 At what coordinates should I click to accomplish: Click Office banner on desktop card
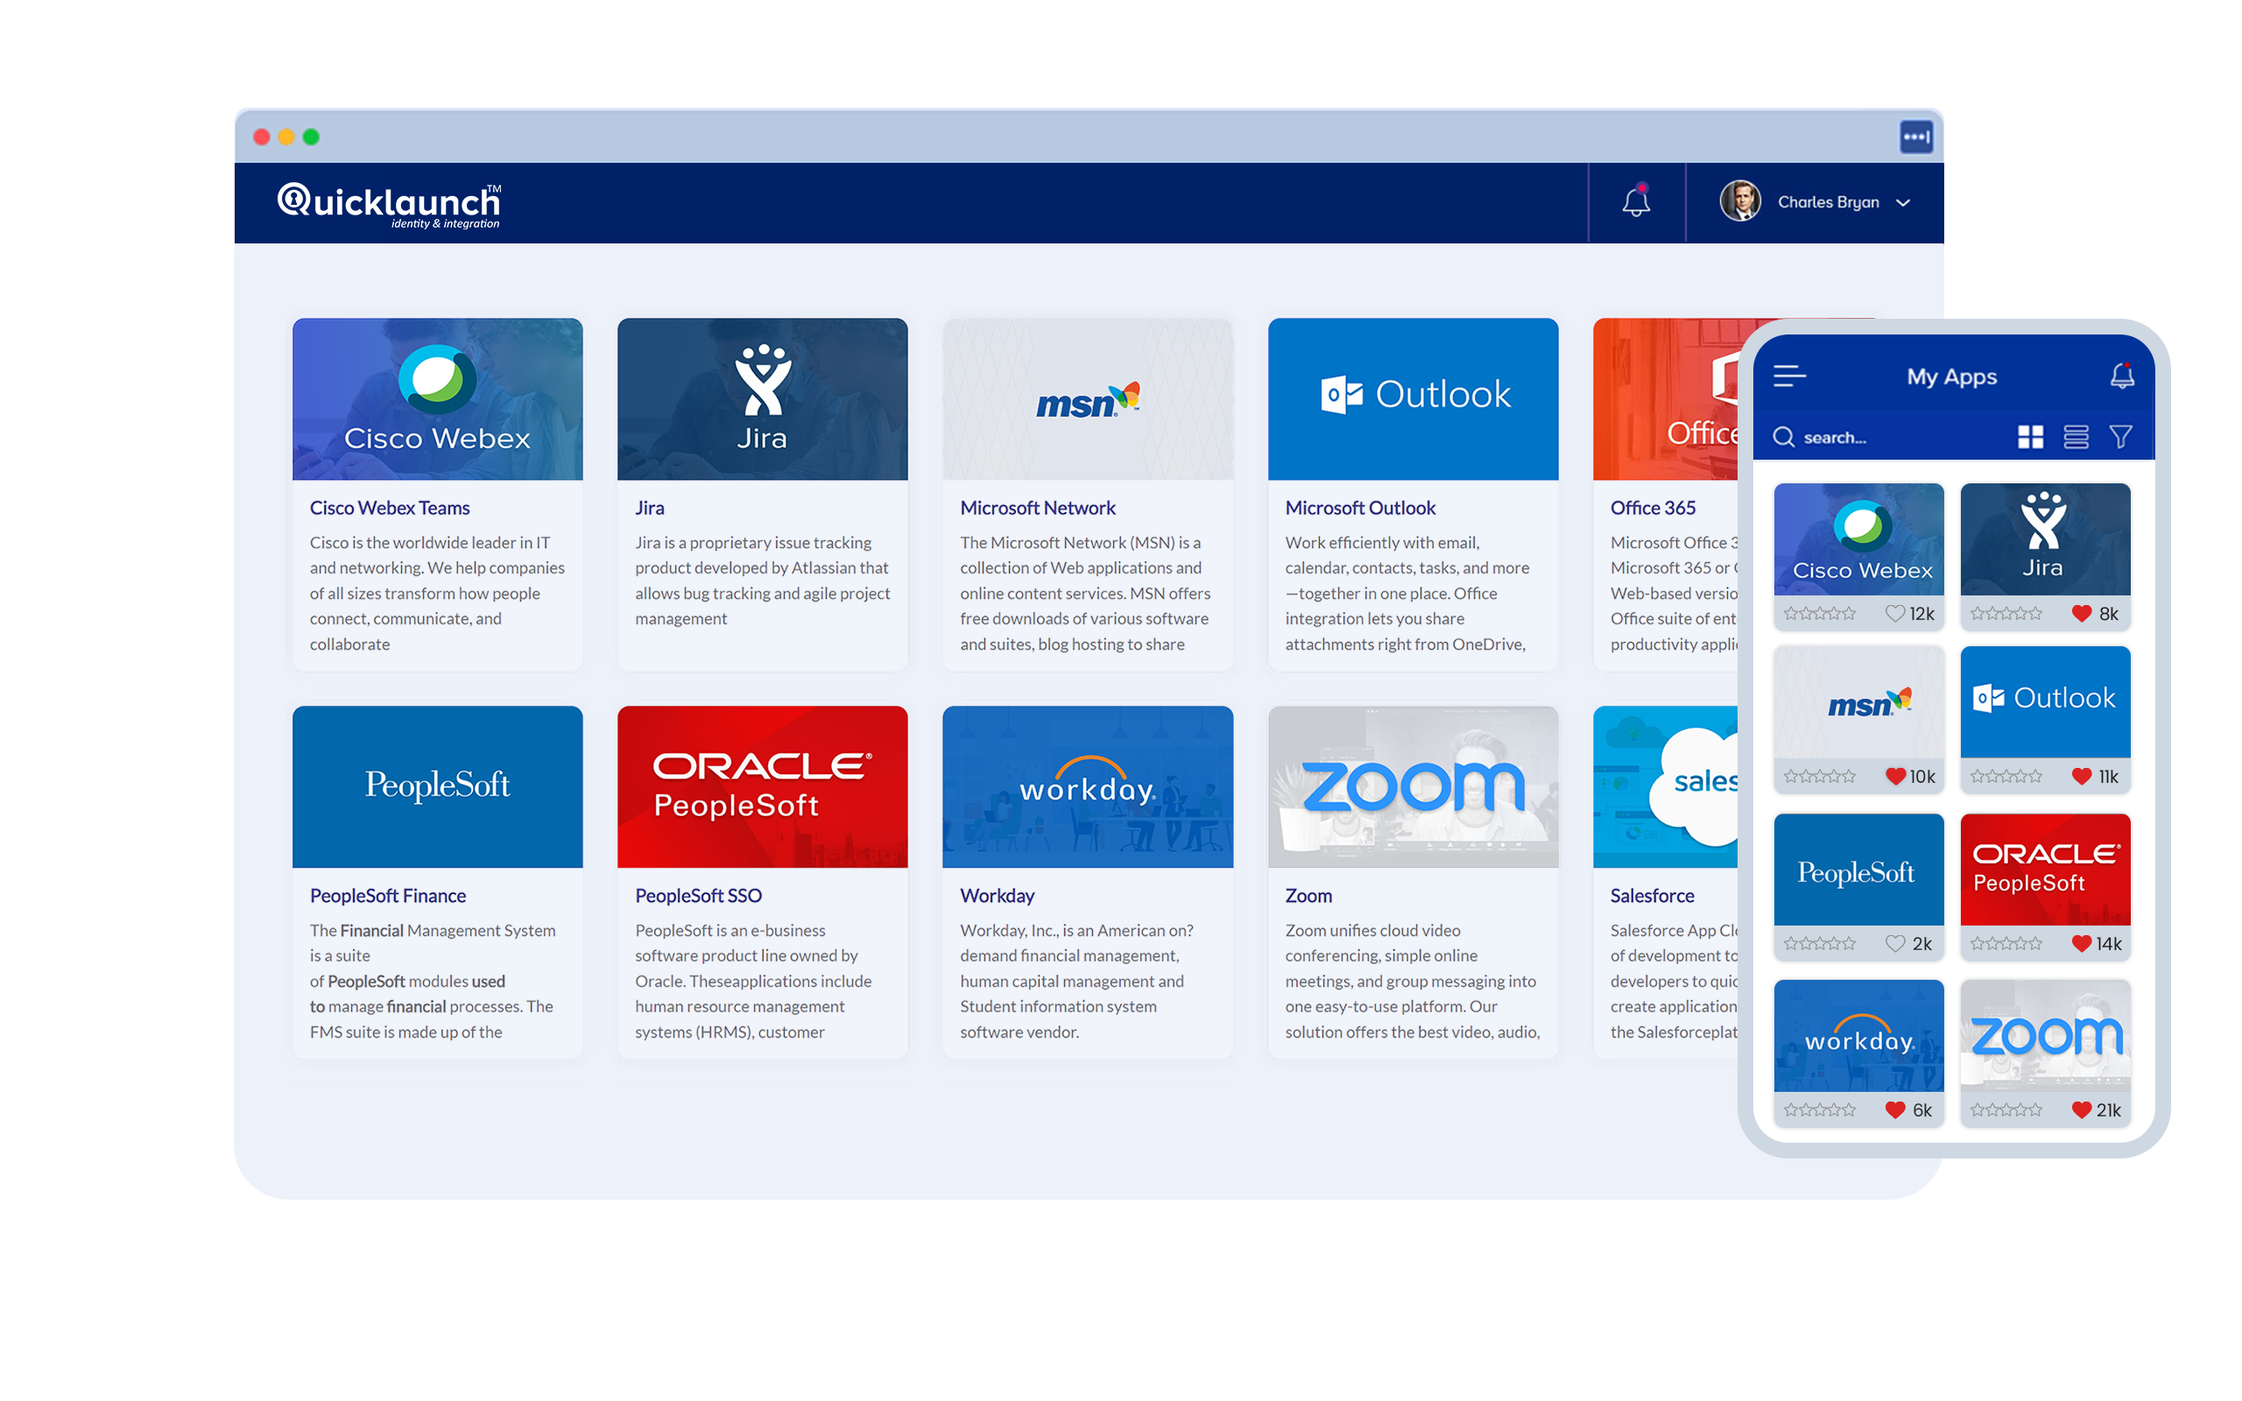(1666, 399)
